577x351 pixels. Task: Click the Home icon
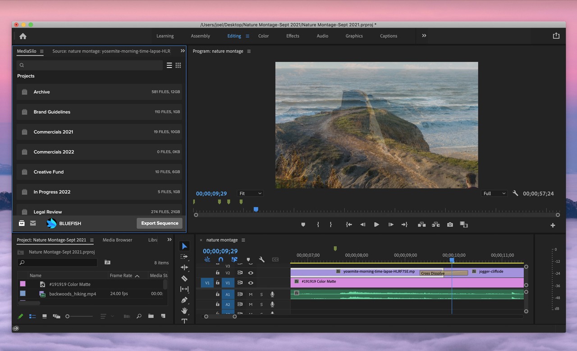click(23, 36)
